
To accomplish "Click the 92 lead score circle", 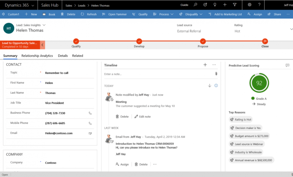I will (259, 83).
